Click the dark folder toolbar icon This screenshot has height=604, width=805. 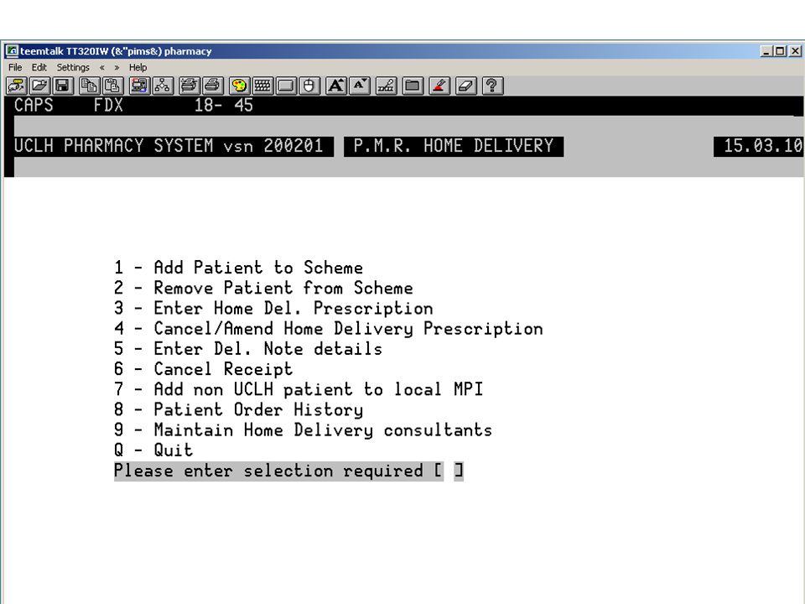(x=413, y=86)
